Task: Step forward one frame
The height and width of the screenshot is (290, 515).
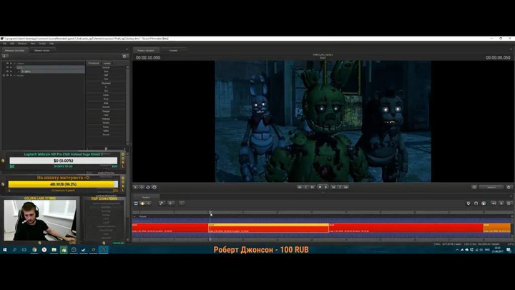Action: tap(333, 187)
